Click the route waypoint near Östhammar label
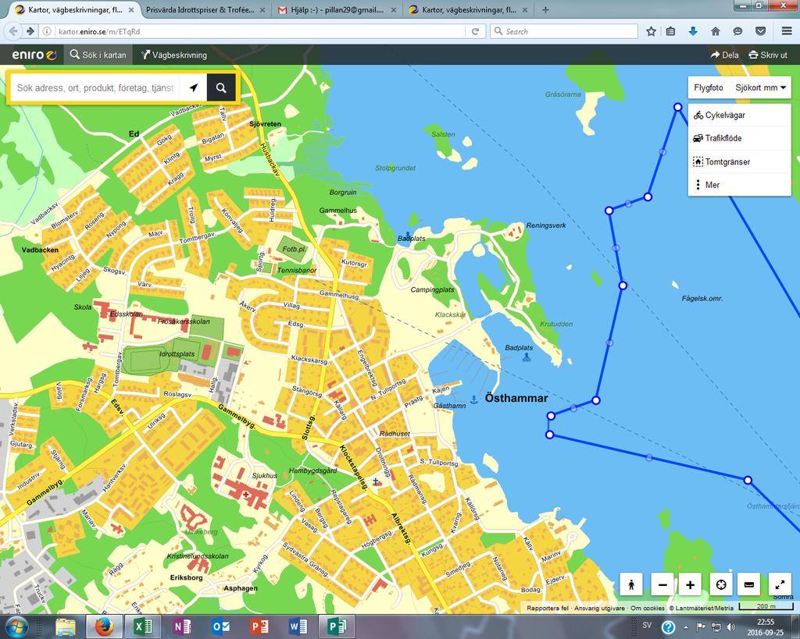 [x=551, y=416]
